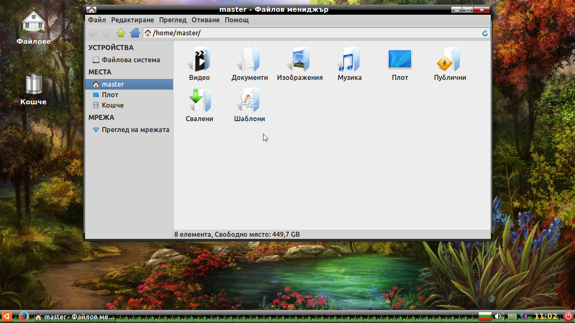Viewport: 575px width, 323px height.
Task: Click the status bar text 8 елемента
Action: click(x=193, y=234)
